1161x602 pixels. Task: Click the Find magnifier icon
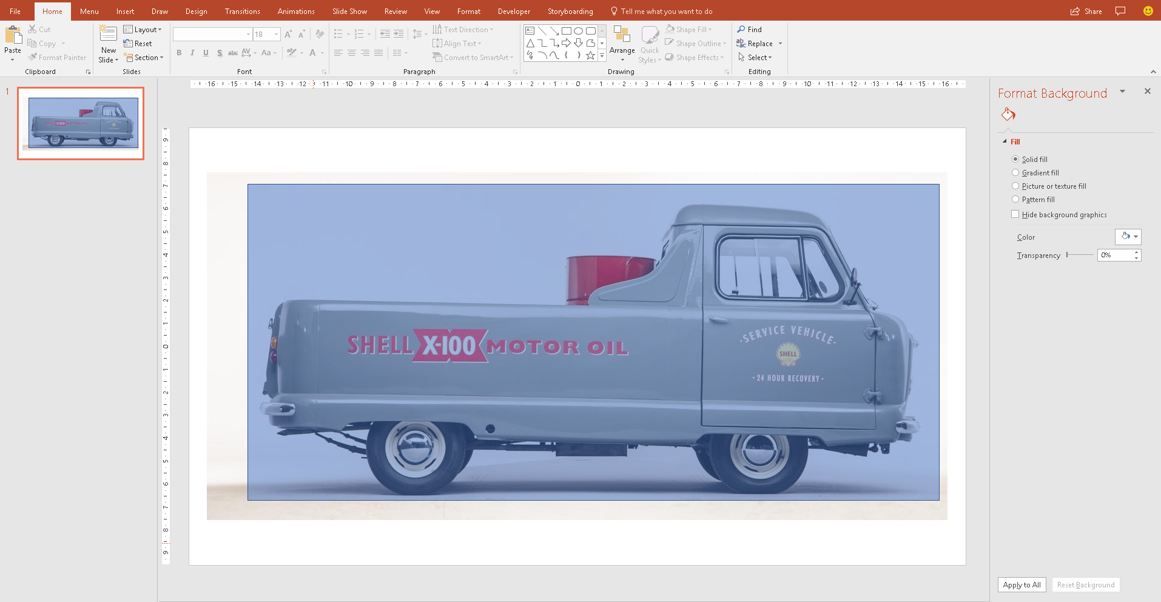coord(741,29)
